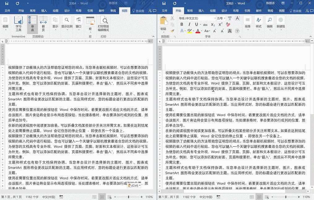Clear all formatting with eraser icon
The height and width of the screenshot is (200, 314).
click(x=228, y=24)
